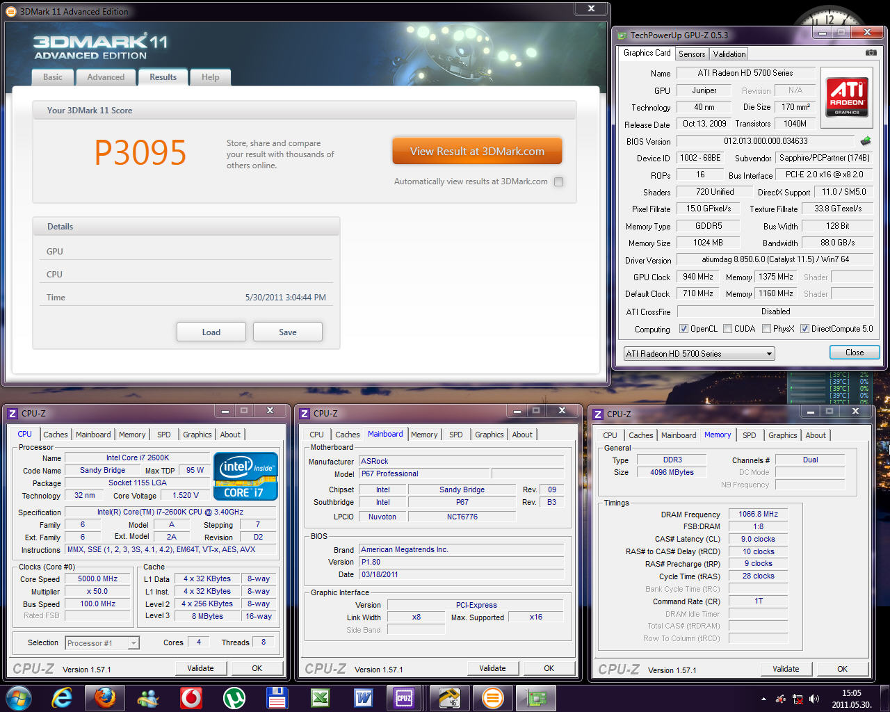Screen dimensions: 890x712
Task: Open Excel from the taskbar
Action: click(320, 698)
